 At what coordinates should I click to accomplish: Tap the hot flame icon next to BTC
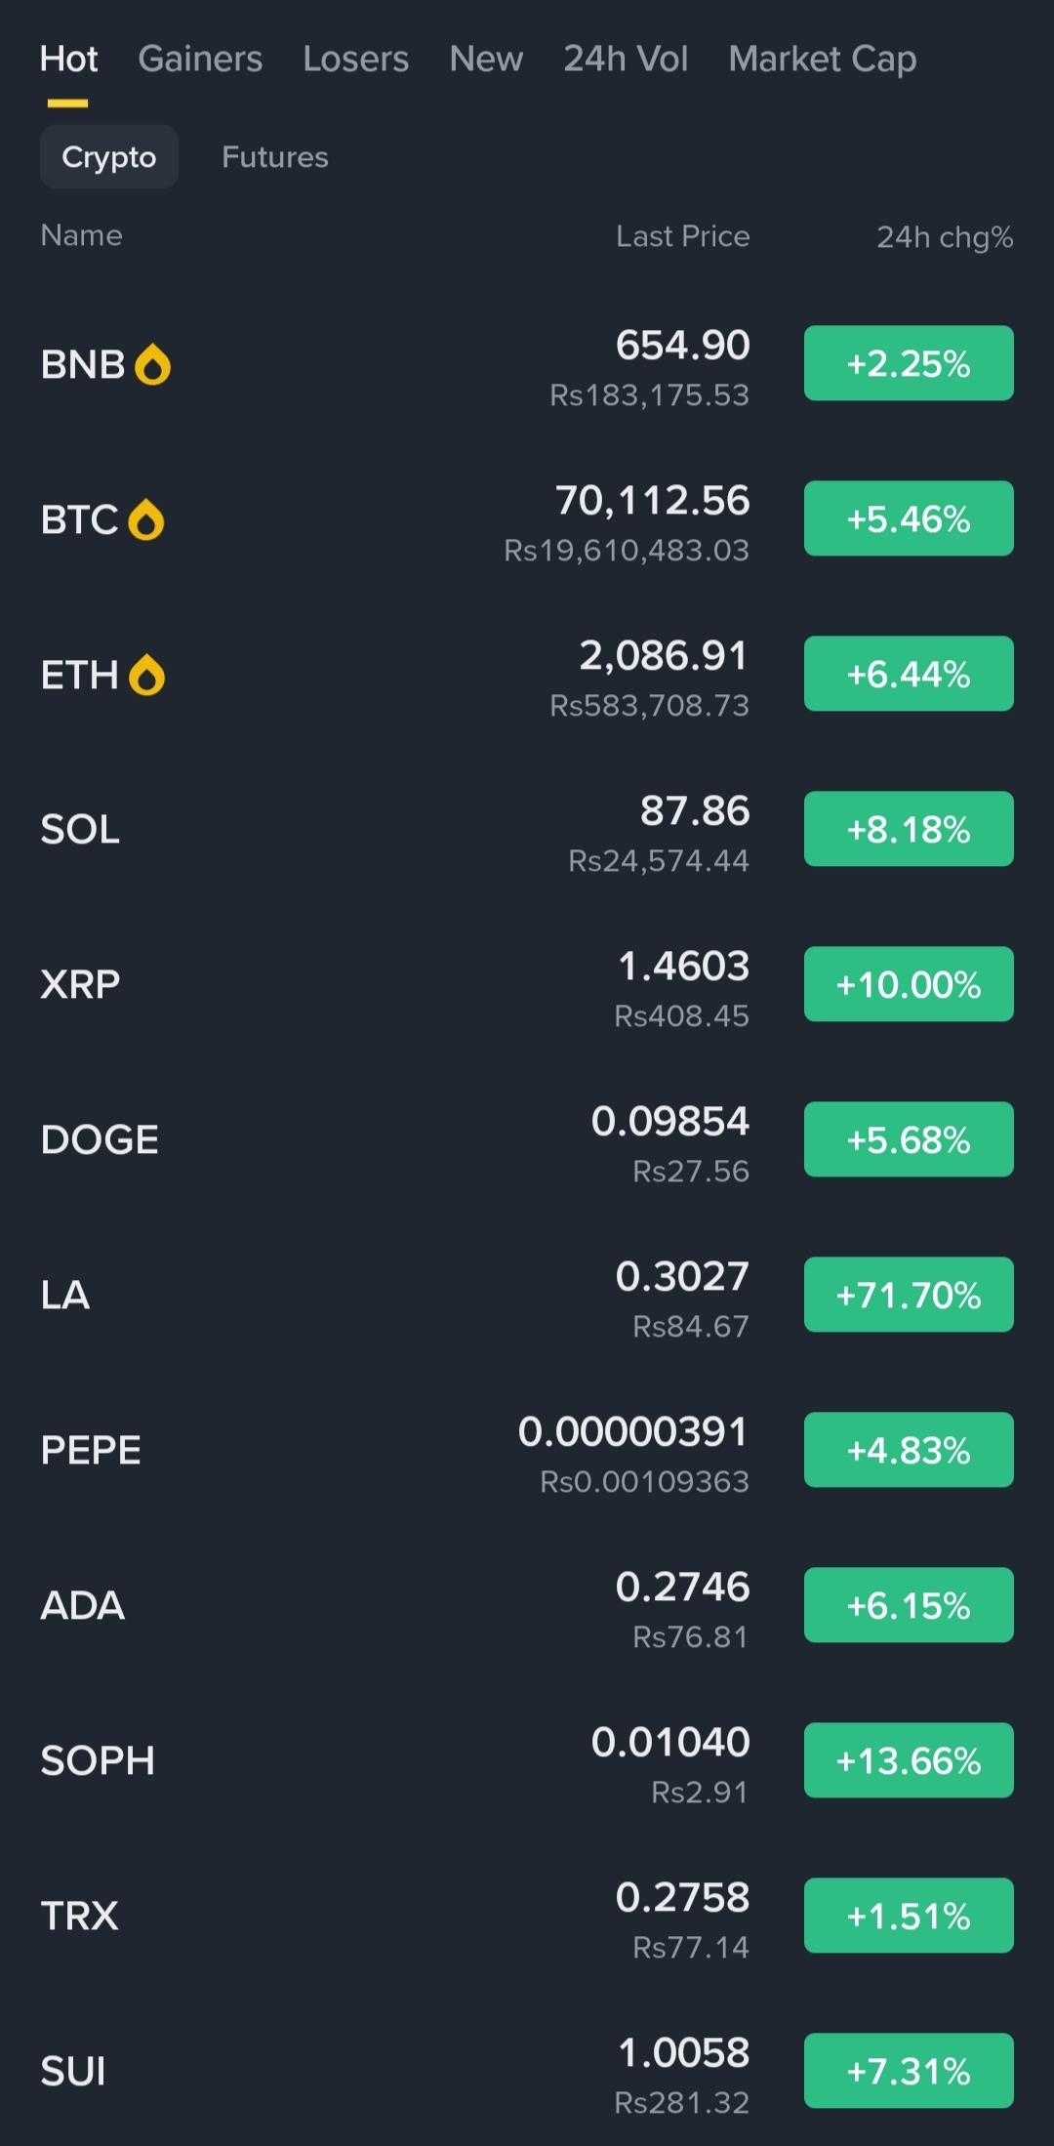[146, 519]
